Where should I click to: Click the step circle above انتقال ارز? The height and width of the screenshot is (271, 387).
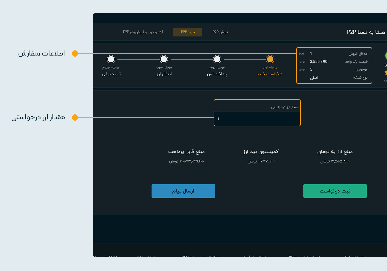pos(164,59)
